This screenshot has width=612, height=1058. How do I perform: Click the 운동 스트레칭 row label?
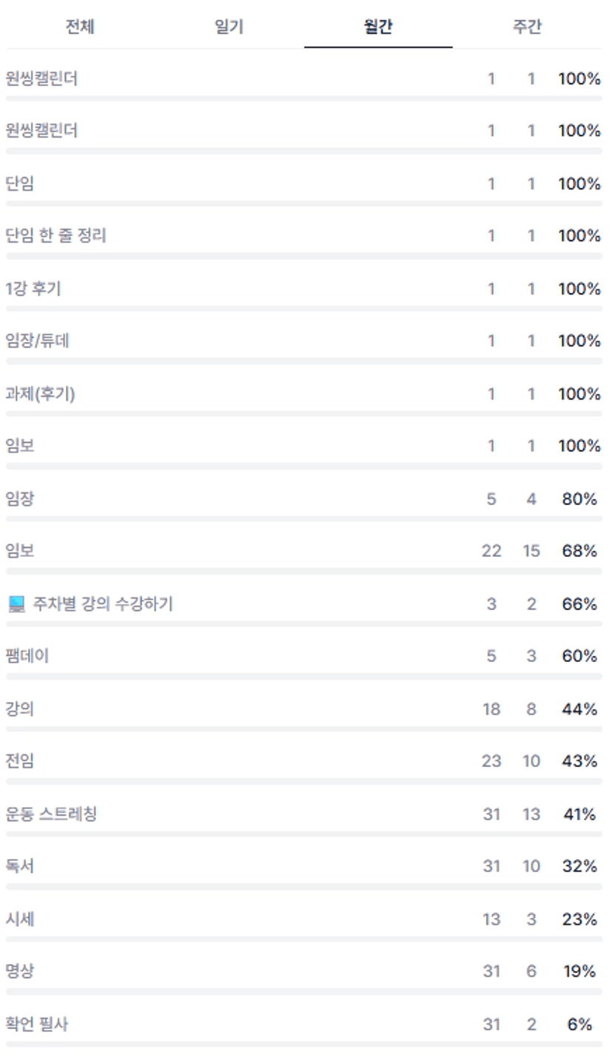pyautogui.click(x=51, y=814)
